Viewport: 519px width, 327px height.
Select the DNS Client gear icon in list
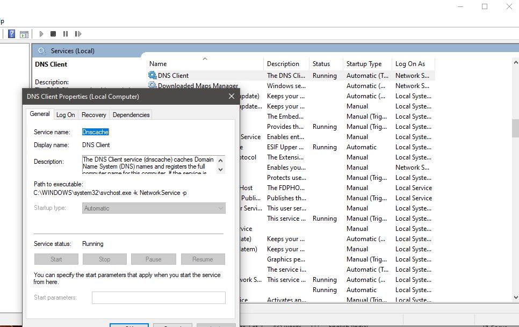coord(152,75)
